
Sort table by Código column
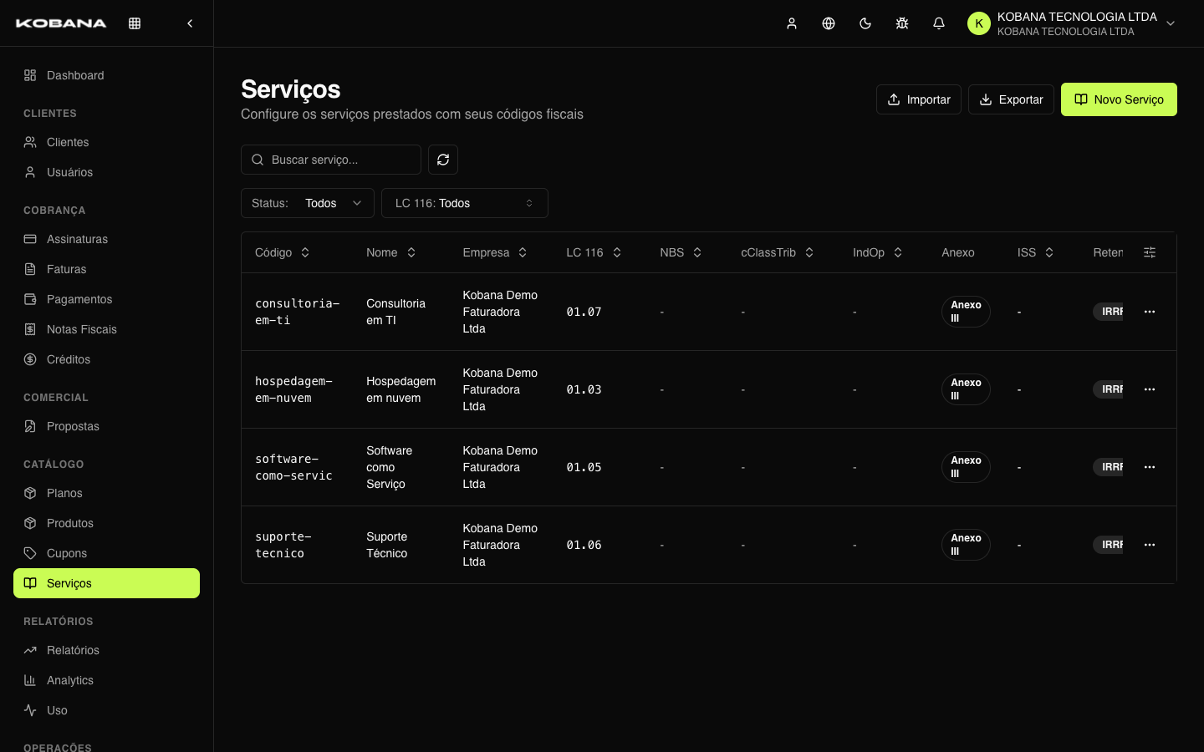click(283, 252)
